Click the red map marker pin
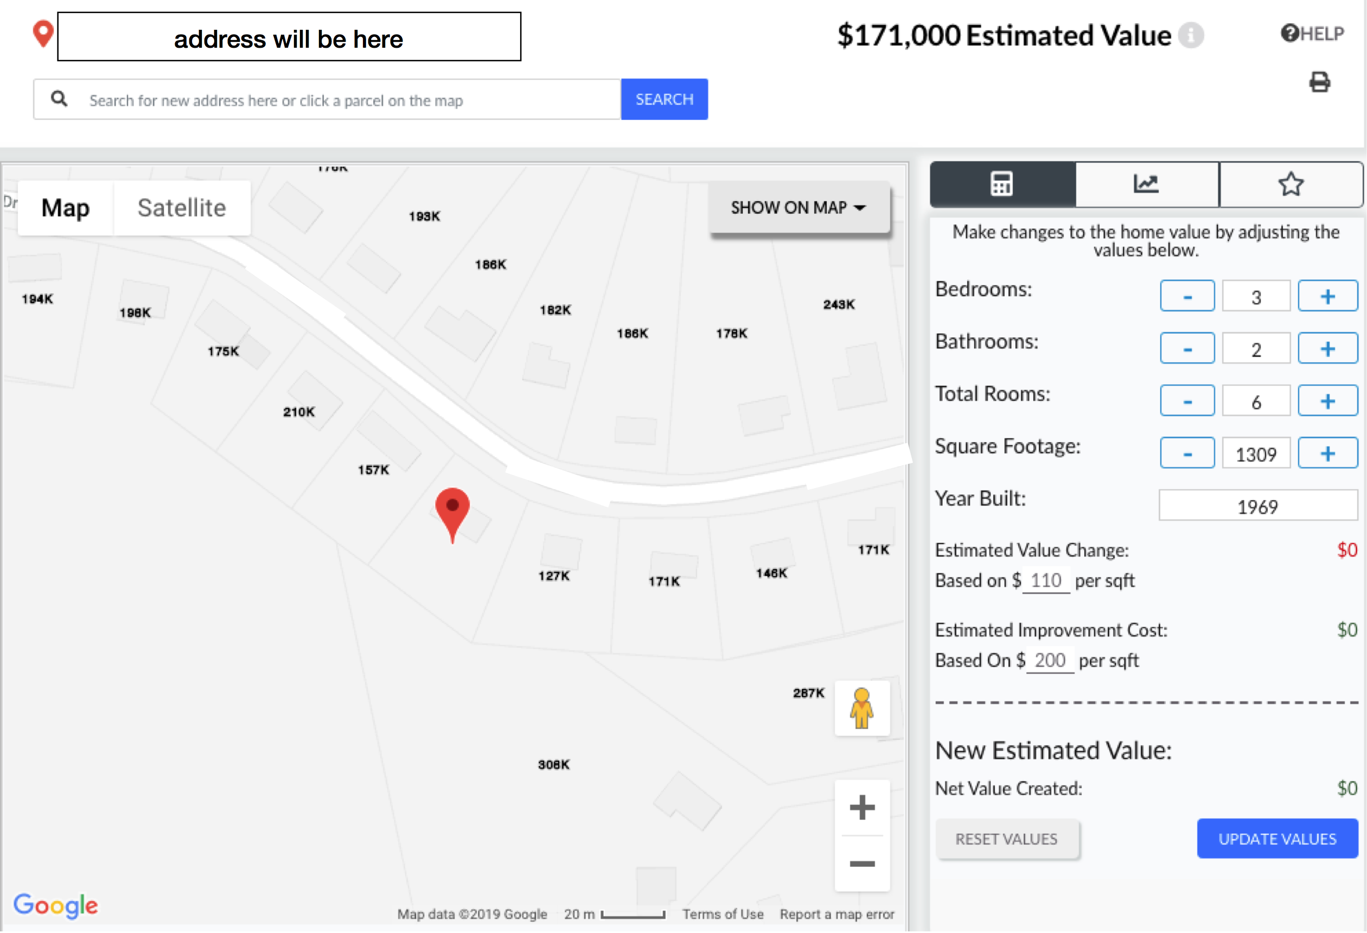 (x=452, y=515)
